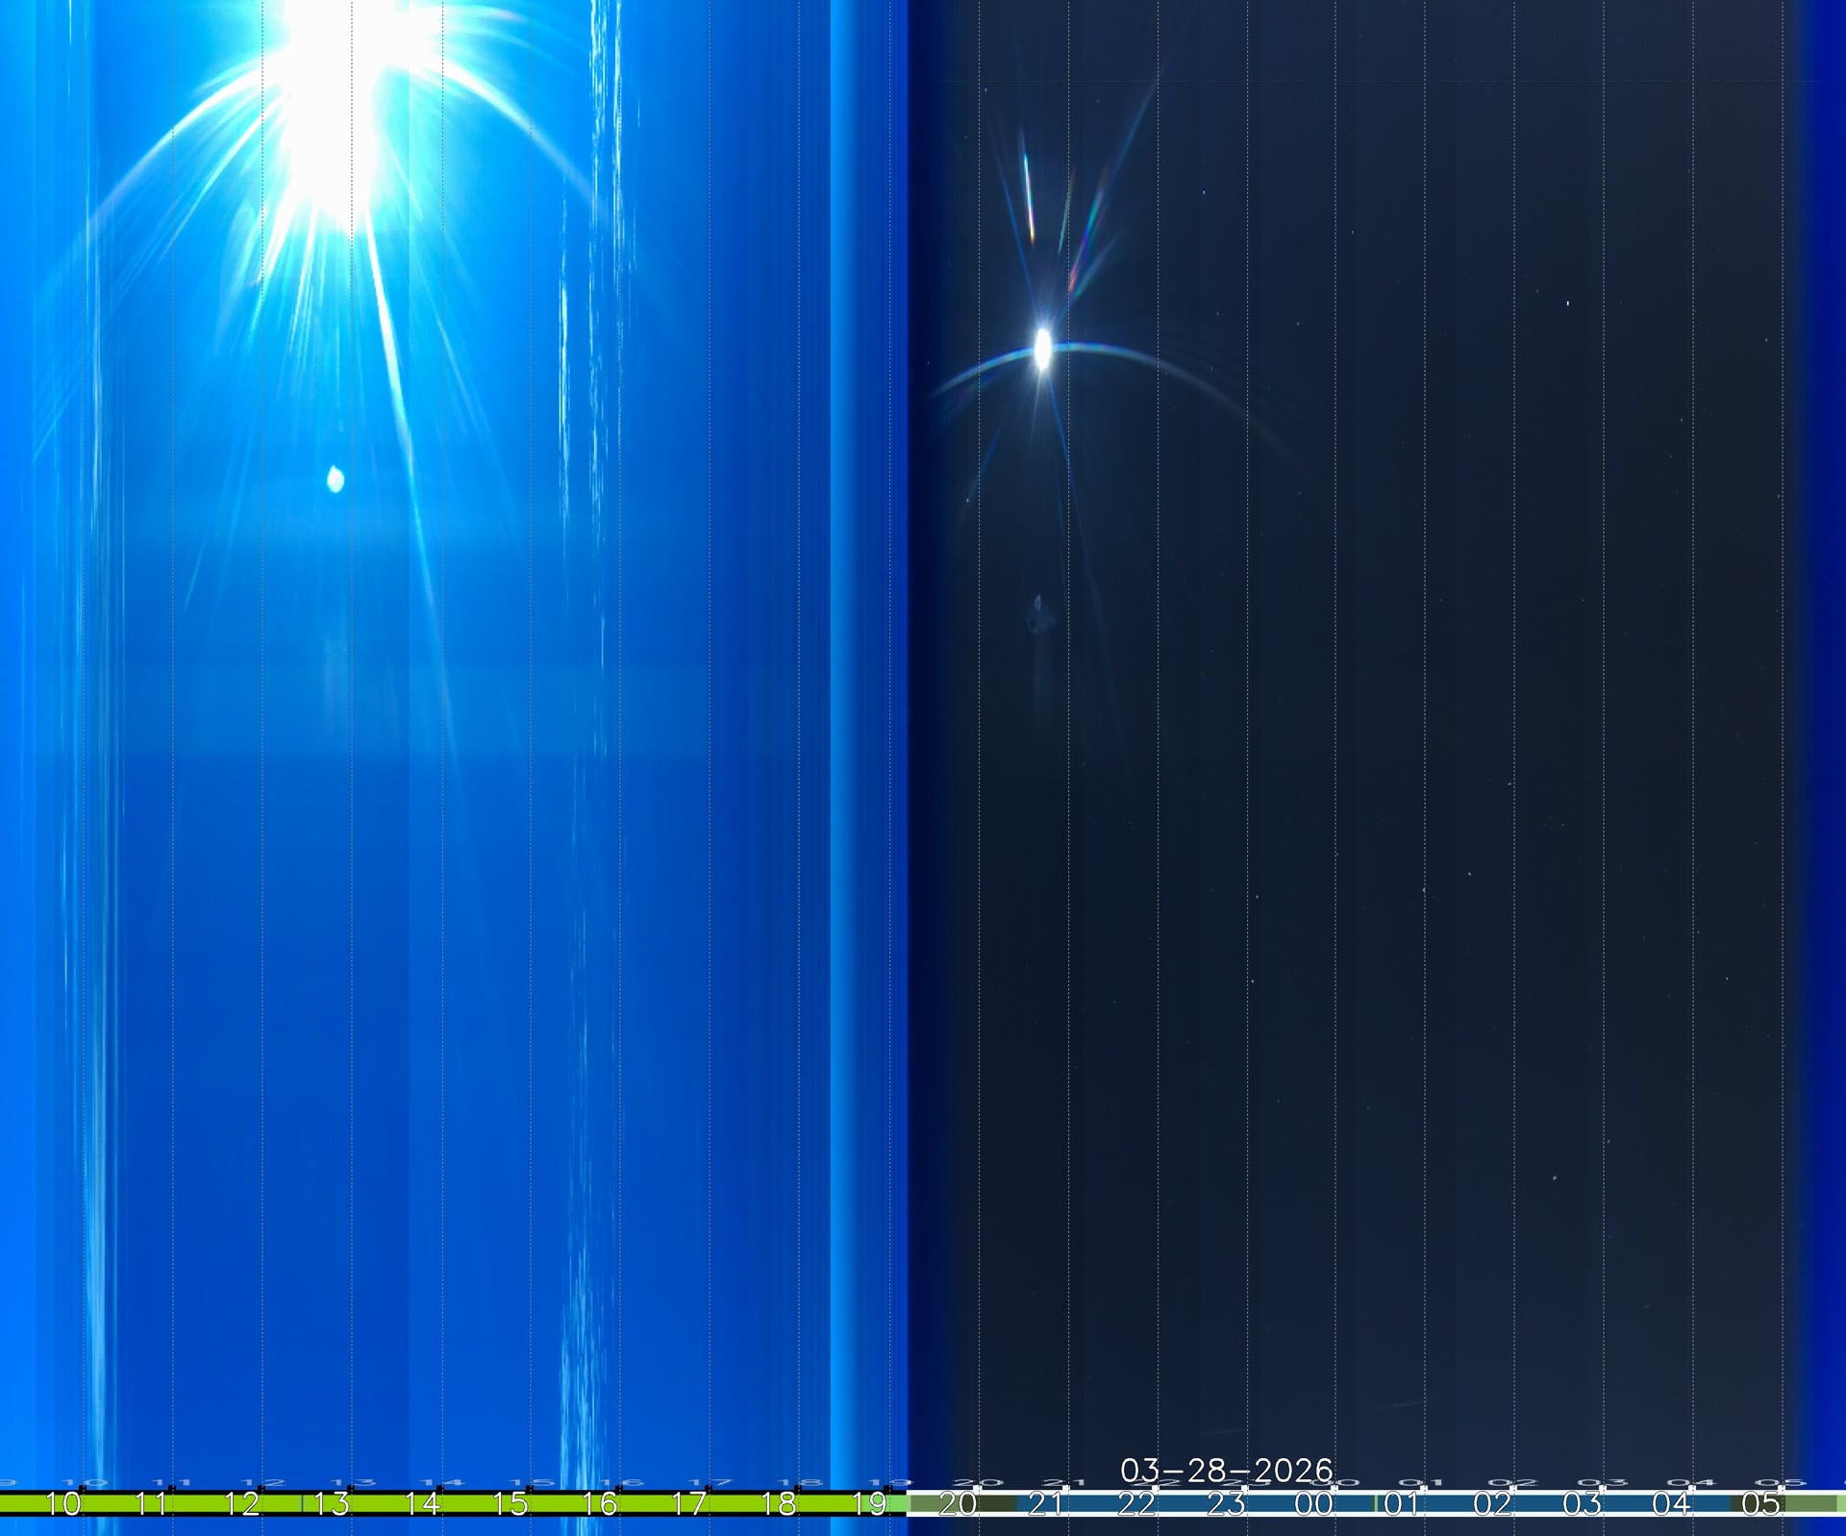Select the 21 hour timeline label
This screenshot has height=1536, width=1846.
point(1046,1503)
